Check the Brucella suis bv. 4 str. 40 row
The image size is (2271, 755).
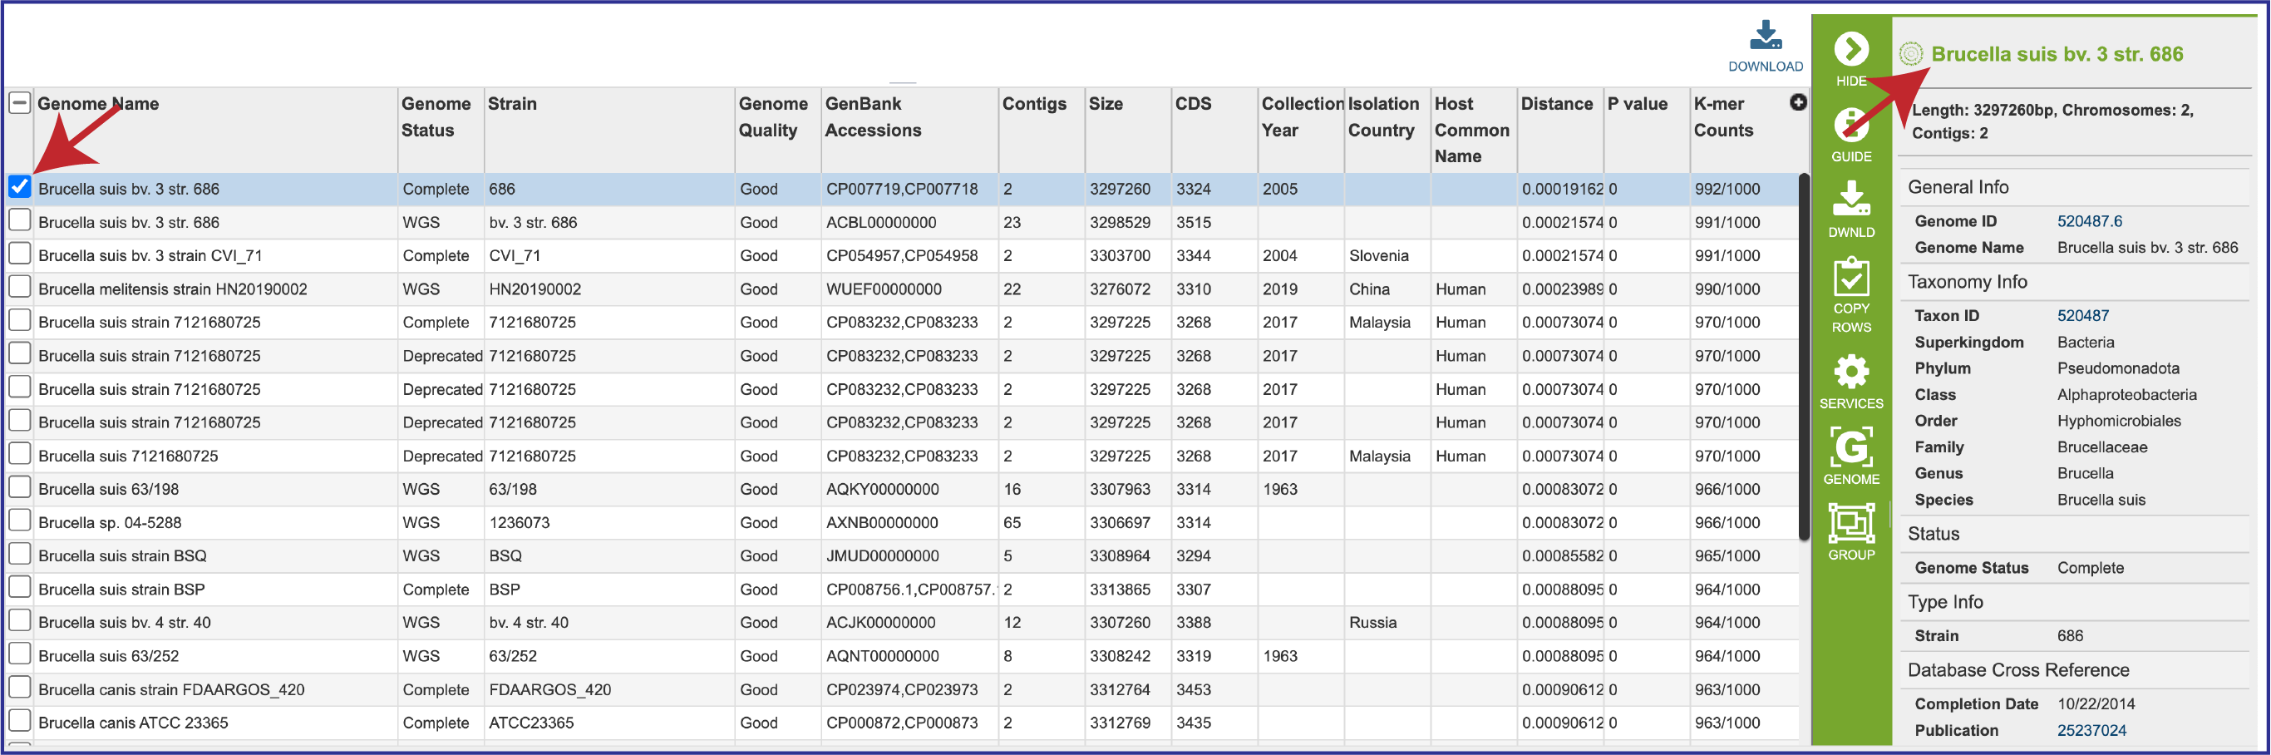click(19, 621)
